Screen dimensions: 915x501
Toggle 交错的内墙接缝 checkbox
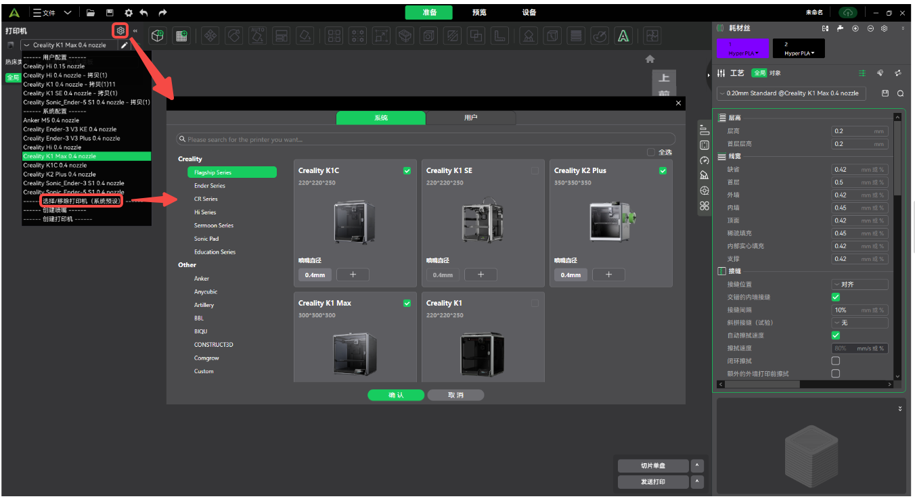pyautogui.click(x=836, y=297)
